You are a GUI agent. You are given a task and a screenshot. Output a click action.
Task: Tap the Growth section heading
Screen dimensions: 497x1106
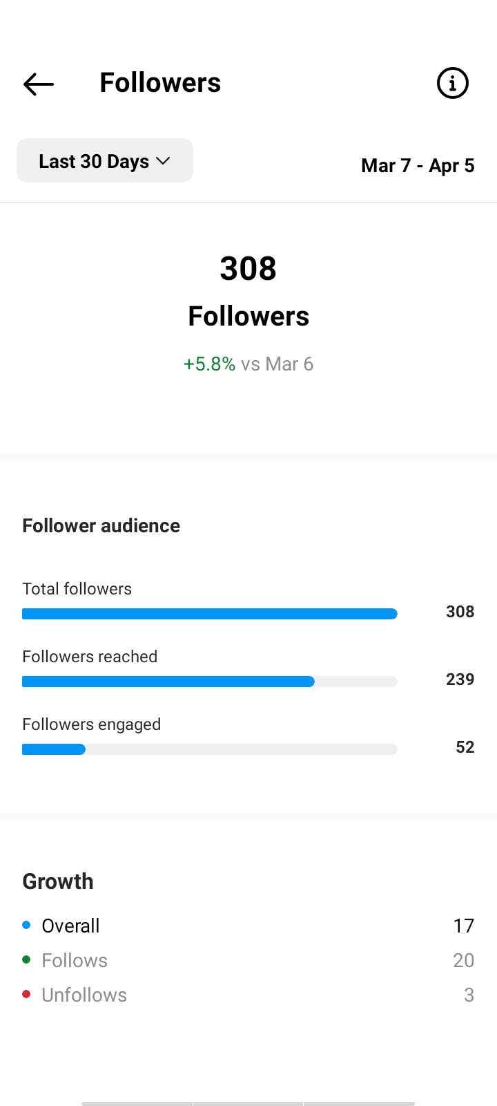coord(58,881)
